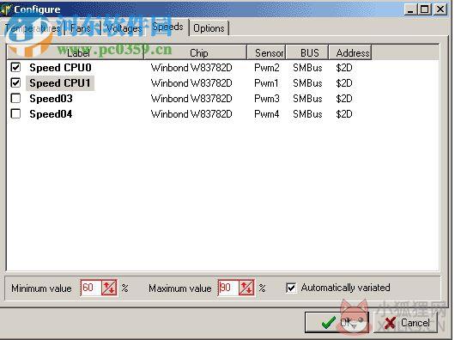Toggle the Automatically variated checkbox
The height and width of the screenshot is (340, 455).
291,288
